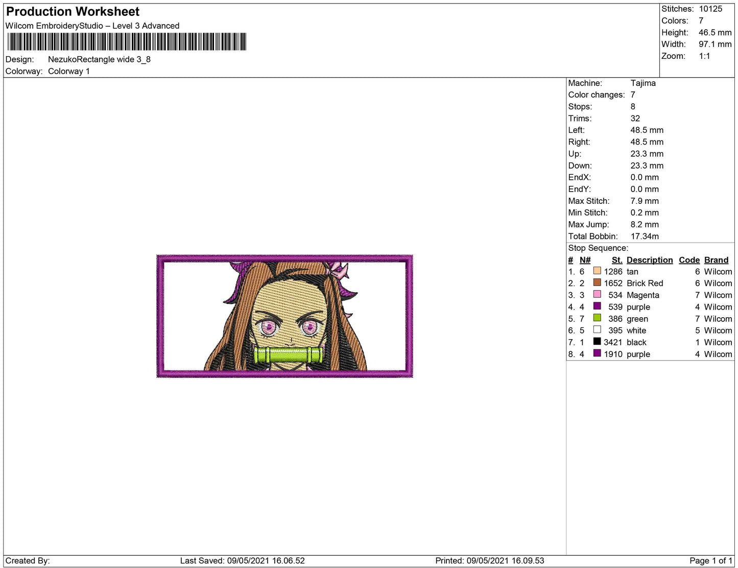Select the Magenta description text
Screen dimensions: 738x568
point(642,295)
